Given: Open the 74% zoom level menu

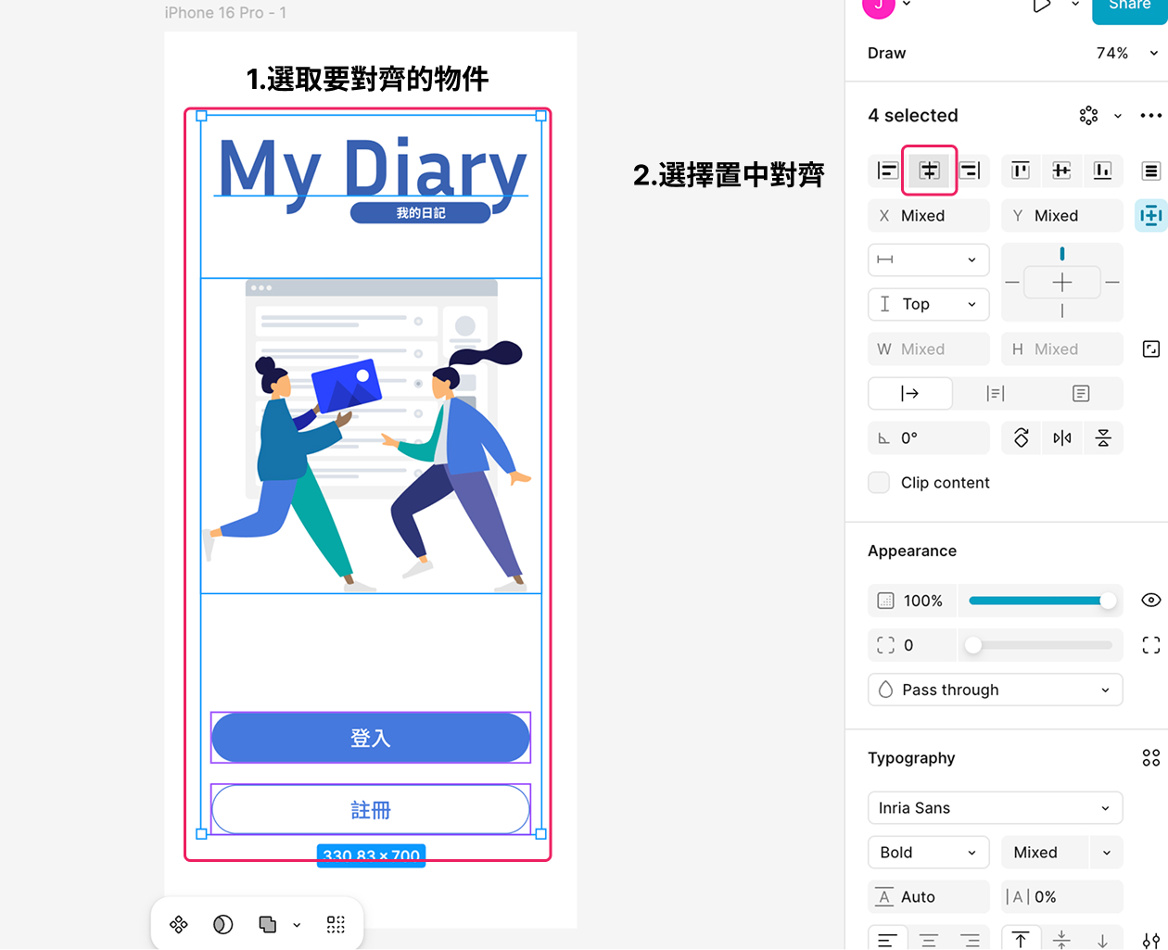Looking at the screenshot, I should pos(1125,53).
